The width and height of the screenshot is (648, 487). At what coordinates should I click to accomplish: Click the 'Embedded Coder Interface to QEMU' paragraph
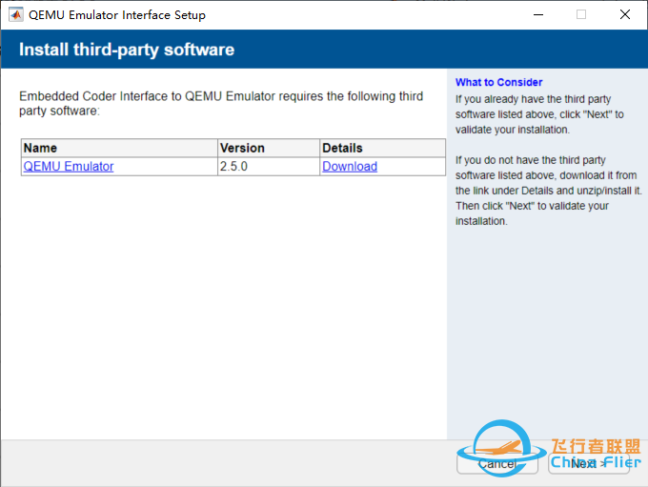[x=221, y=103]
